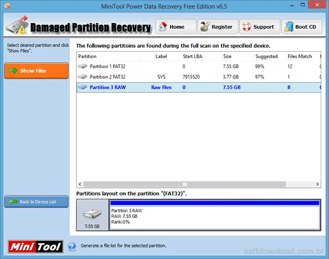Go Back to Device List
Image resolution: width=329 pixels, height=259 pixels.
point(36,202)
